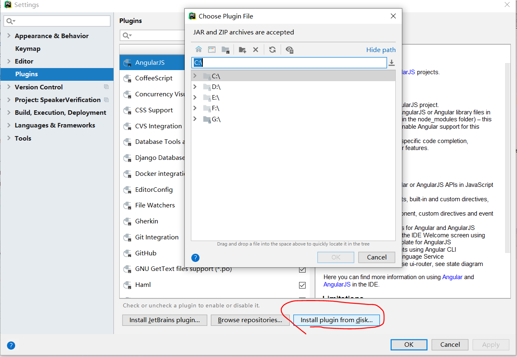
Task: Open help in Settings window
Action: [11, 345]
